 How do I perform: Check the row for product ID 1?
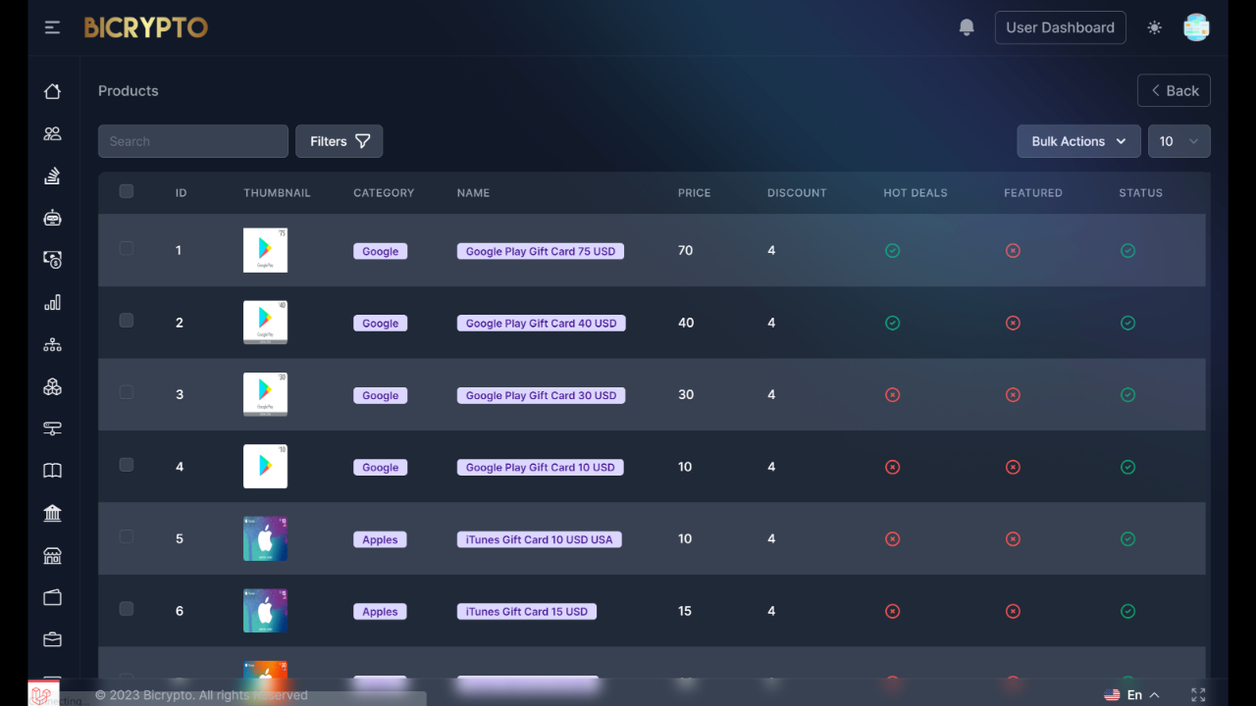coord(127,248)
